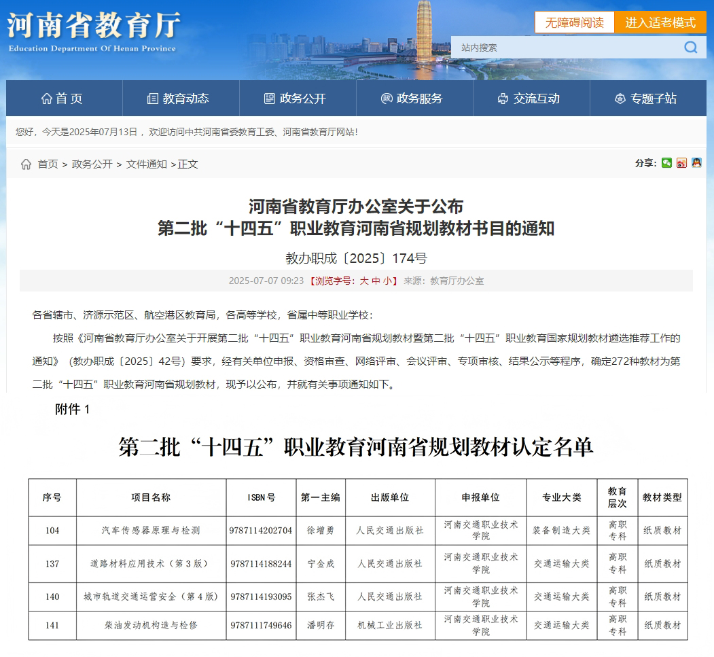Screen dimensions: 714x657
Task: Share the article to Sina Weibo
Action: click(681, 163)
